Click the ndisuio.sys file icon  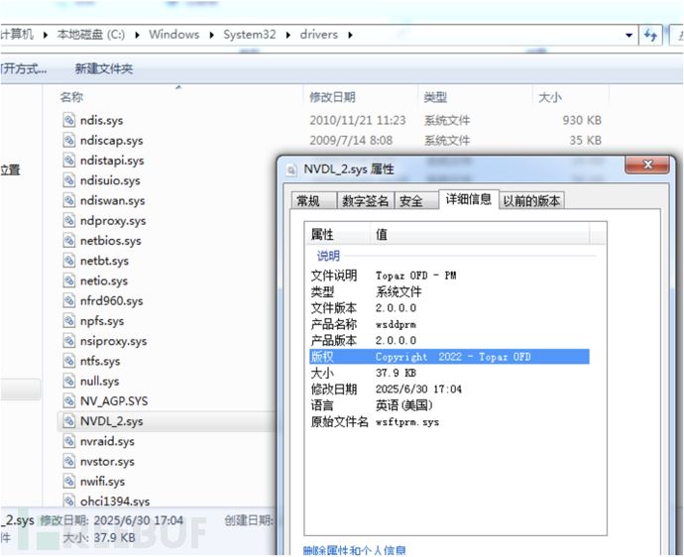pyautogui.click(x=69, y=179)
